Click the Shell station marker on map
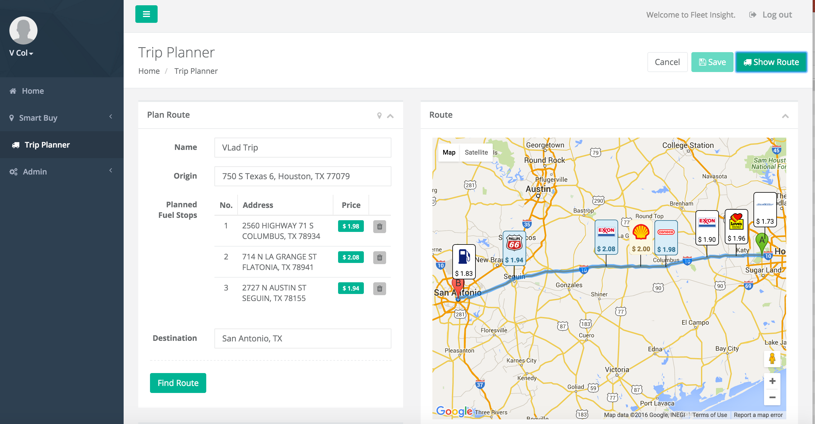 [641, 238]
